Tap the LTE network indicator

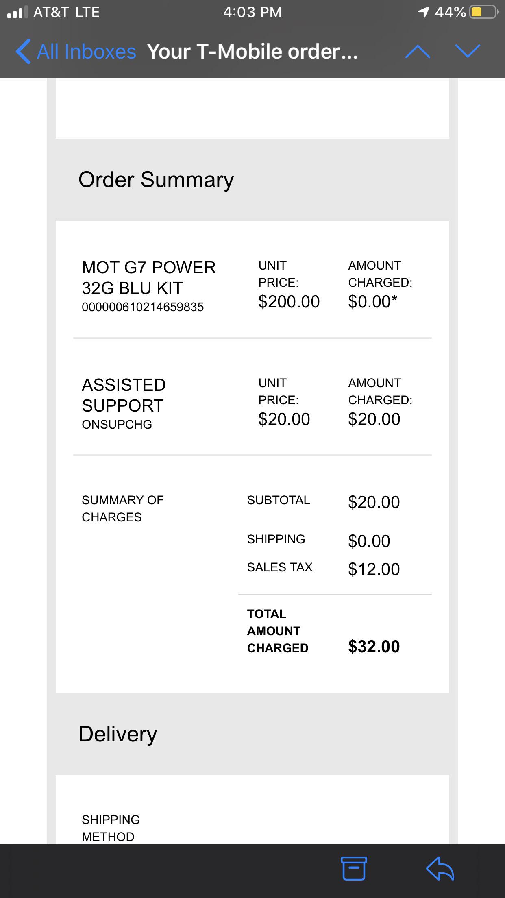point(87,12)
